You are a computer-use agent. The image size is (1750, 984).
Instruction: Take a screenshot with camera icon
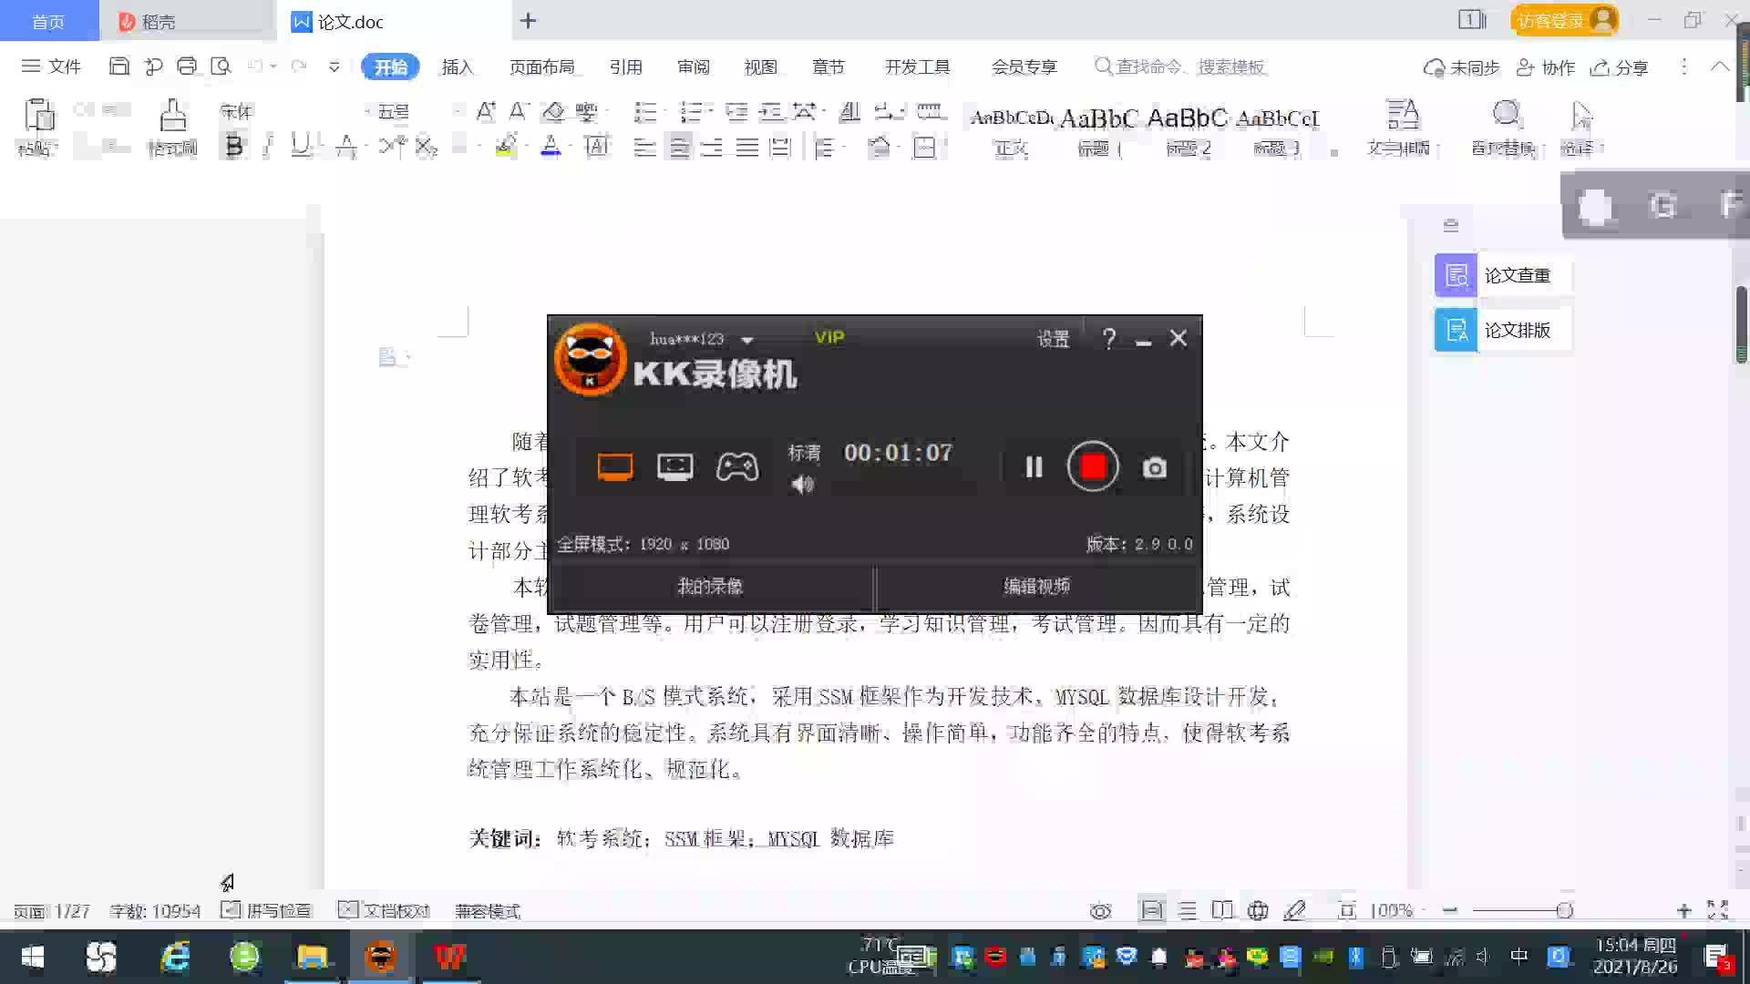[1154, 467]
